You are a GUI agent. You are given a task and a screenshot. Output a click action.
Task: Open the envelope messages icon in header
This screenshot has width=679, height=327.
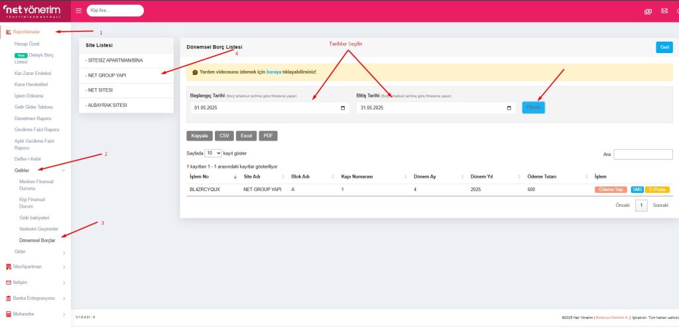click(x=664, y=11)
